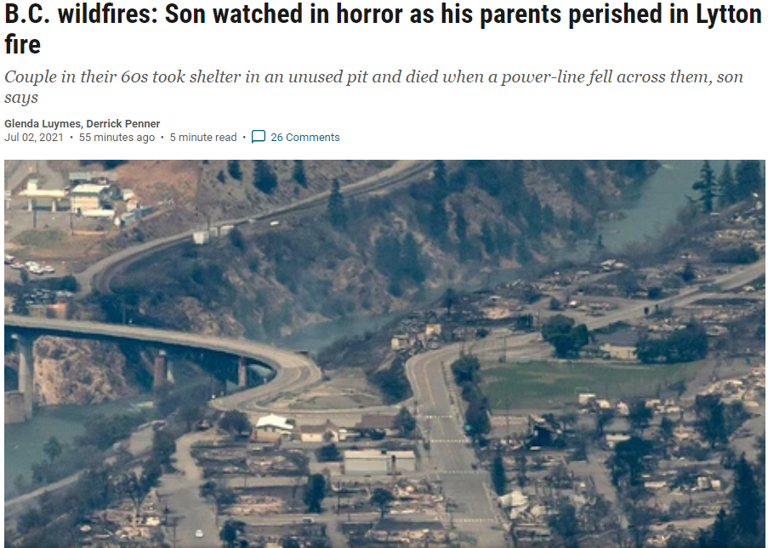Click the Jul 02, 2021 publish date
The height and width of the screenshot is (548, 768).
click(x=34, y=138)
